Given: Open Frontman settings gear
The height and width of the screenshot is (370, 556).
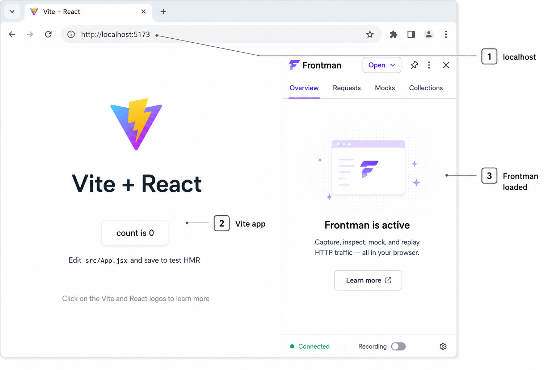Looking at the screenshot, I should point(443,347).
